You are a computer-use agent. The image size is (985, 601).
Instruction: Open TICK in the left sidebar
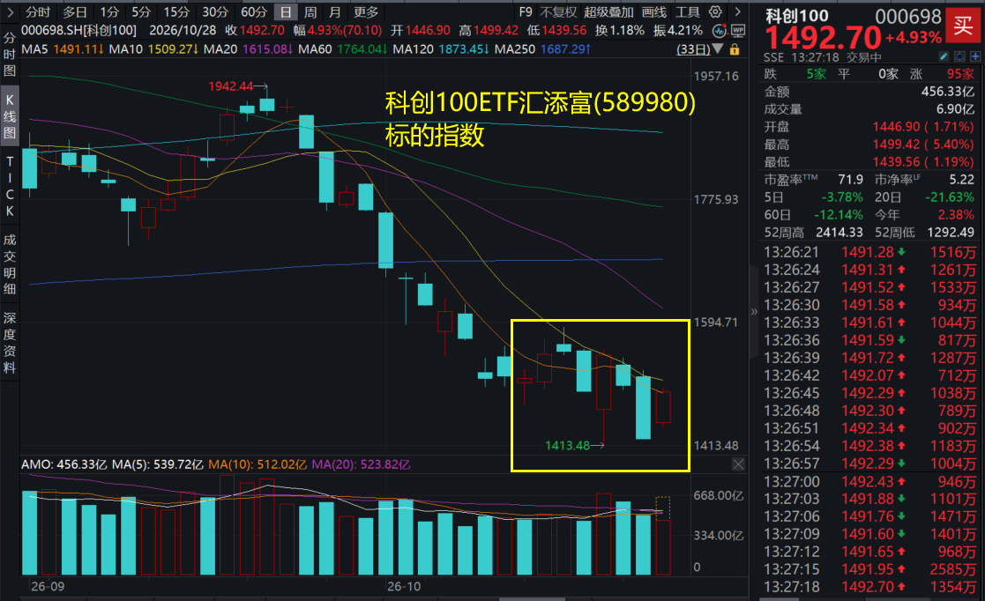point(10,186)
